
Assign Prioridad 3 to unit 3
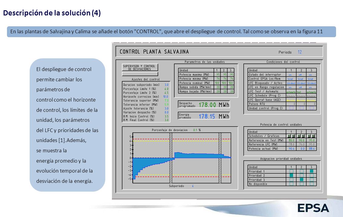[x=312, y=180]
